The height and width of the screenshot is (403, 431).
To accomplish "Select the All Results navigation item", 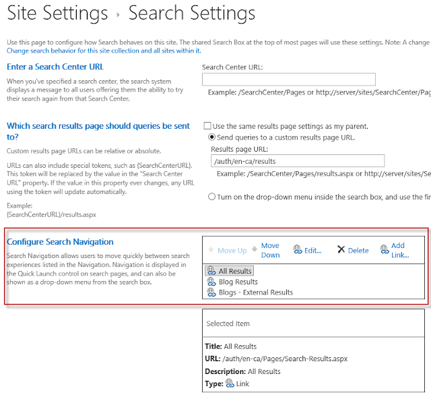I will pyautogui.click(x=230, y=271).
